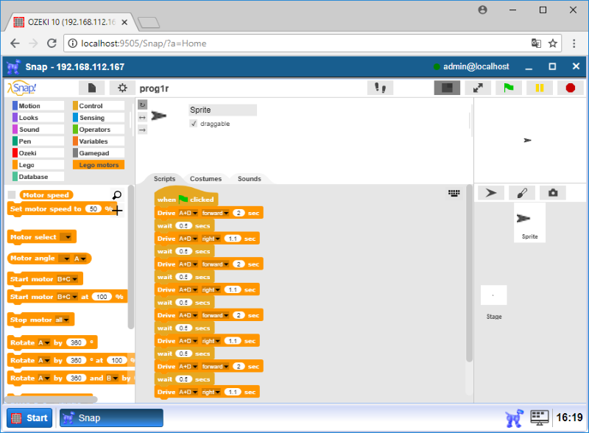Set rotation style to can rotate

click(x=142, y=105)
